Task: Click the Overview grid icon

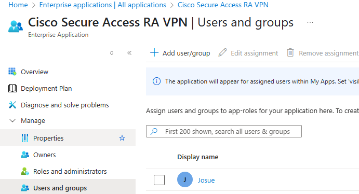Action: click(12, 72)
